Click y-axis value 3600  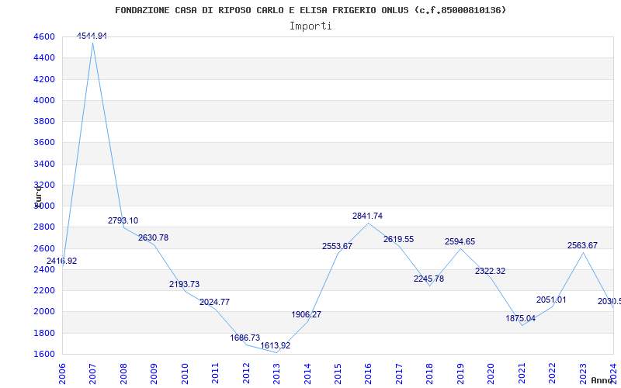[x=44, y=142]
